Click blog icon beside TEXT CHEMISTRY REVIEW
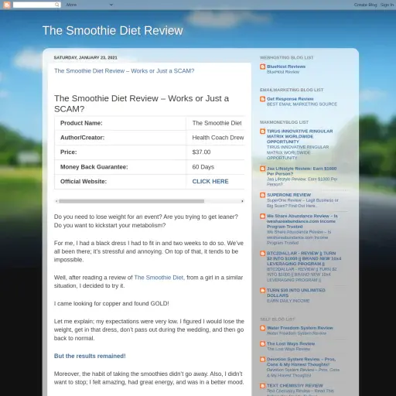 click(263, 386)
